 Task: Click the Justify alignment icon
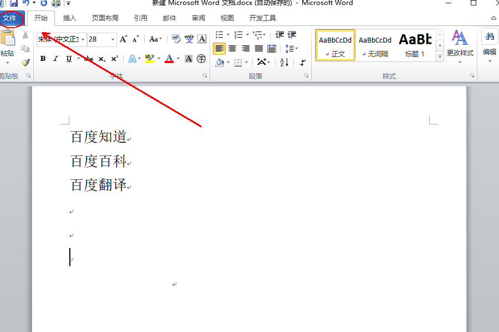pyautogui.click(x=259, y=49)
